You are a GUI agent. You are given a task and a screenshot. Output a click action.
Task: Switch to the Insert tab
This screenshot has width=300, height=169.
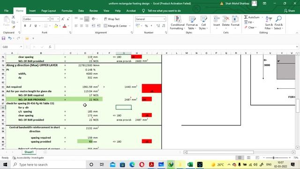32,11
